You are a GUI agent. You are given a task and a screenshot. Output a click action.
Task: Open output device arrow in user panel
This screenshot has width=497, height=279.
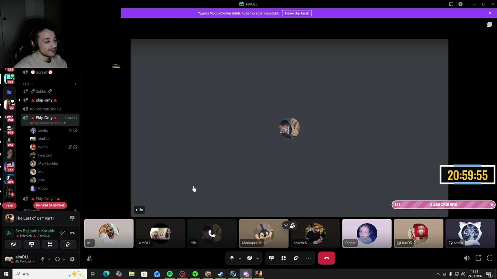point(64,259)
